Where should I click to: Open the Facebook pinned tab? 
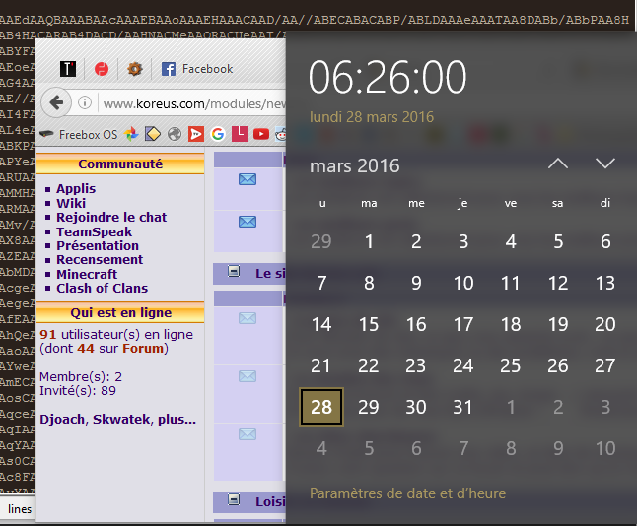click(196, 69)
